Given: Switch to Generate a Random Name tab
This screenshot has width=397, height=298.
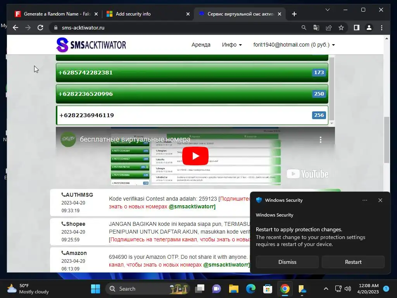Looking at the screenshot, I should click(56, 14).
